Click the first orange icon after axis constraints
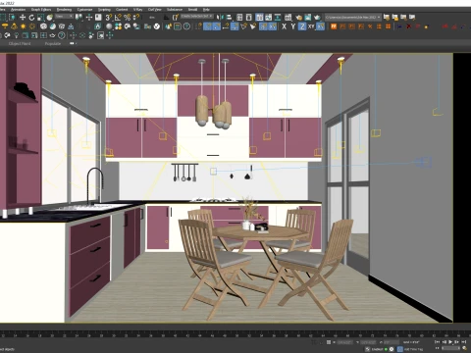Screen dimensions: 471x353 pyautogui.click(x=334, y=26)
